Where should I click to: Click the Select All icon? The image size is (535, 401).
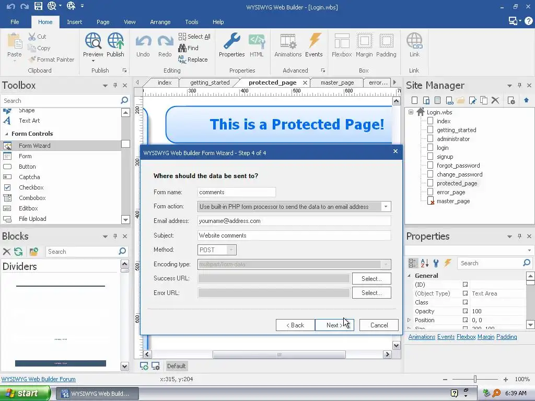(182, 37)
